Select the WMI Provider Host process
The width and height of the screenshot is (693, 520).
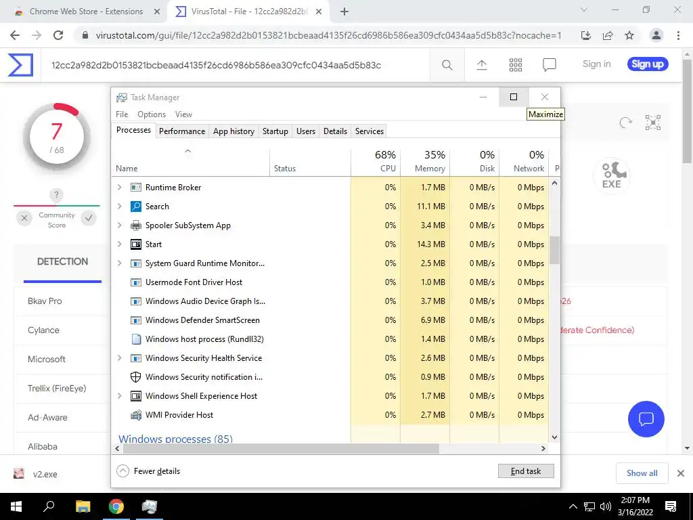click(x=330, y=415)
